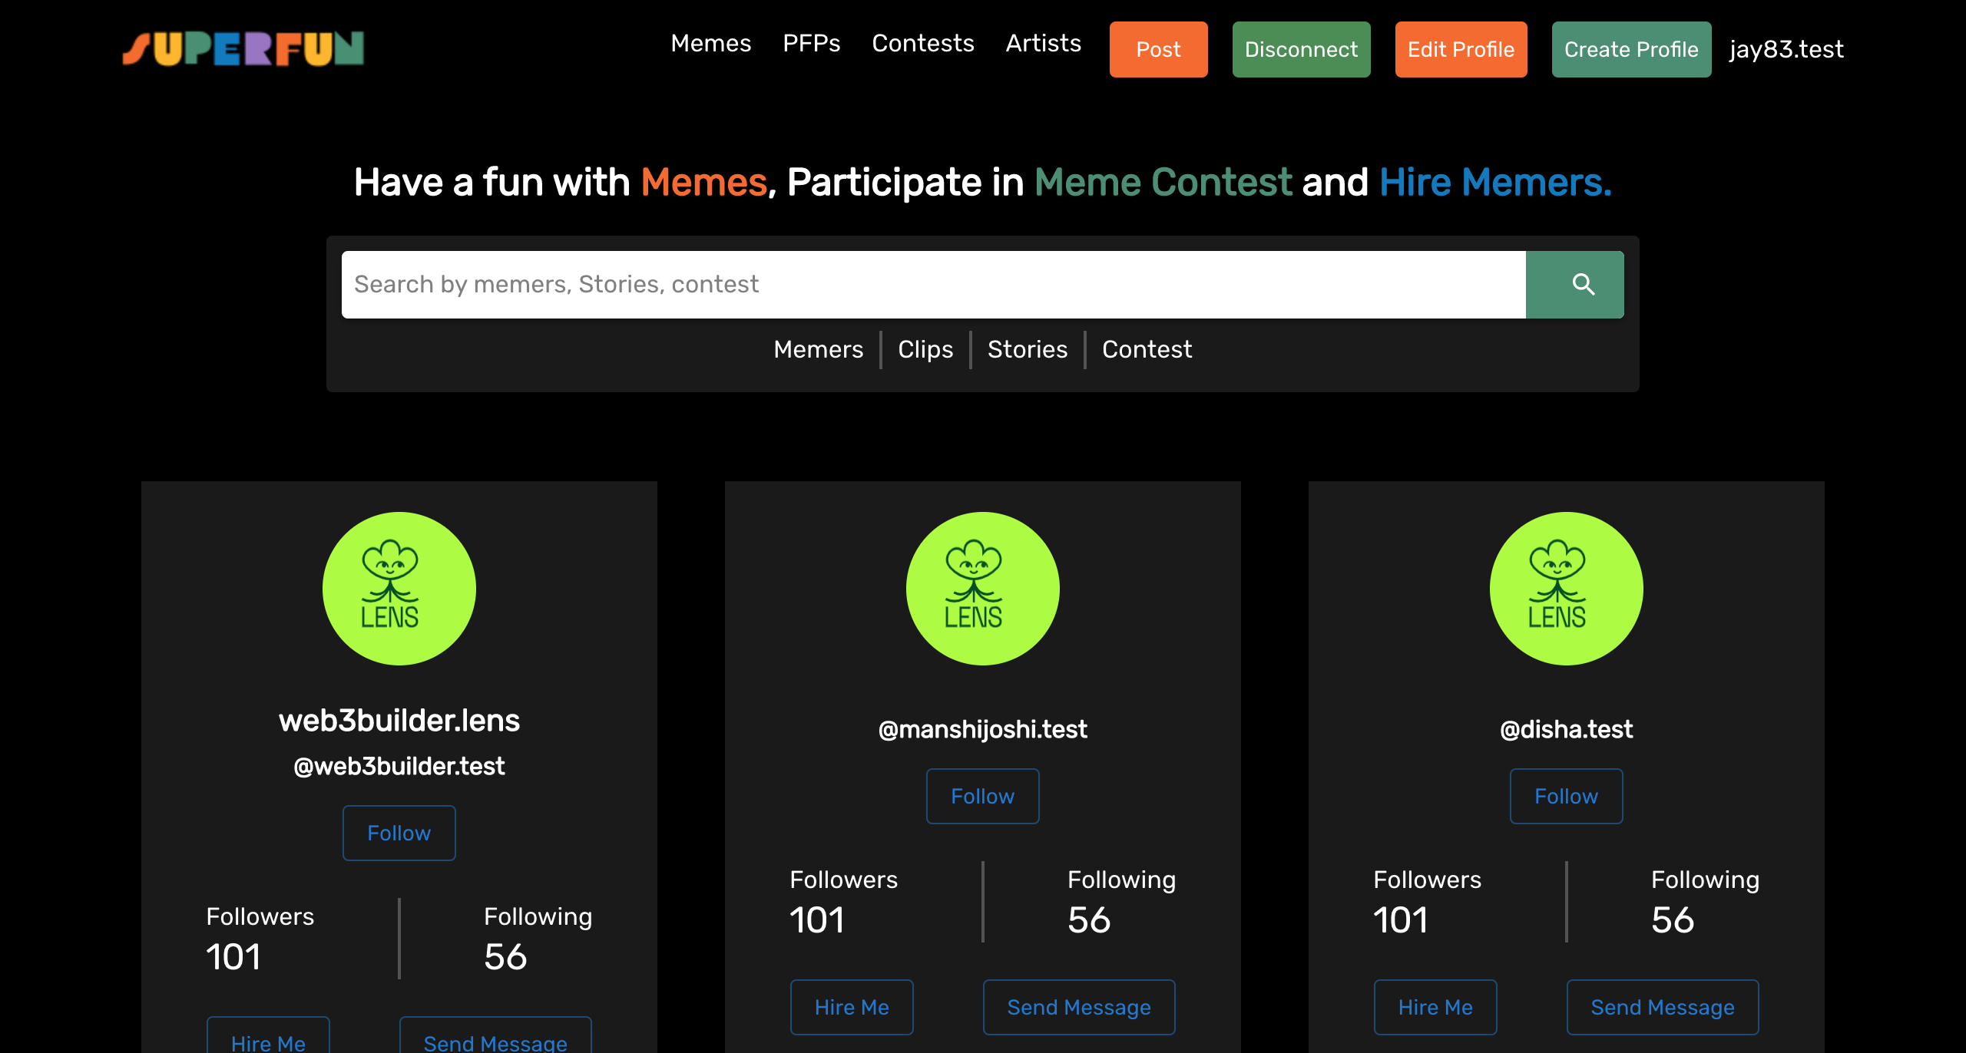The width and height of the screenshot is (1966, 1053).
Task: Click the Disconnect button
Action: coord(1301,50)
